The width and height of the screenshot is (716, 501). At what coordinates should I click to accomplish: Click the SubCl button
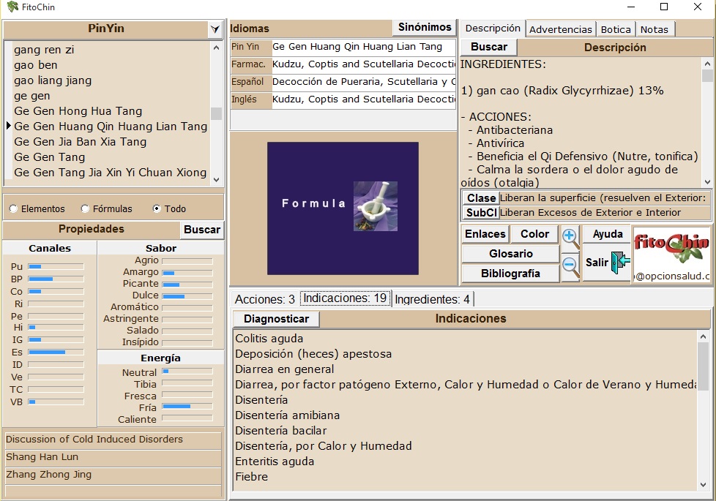480,213
